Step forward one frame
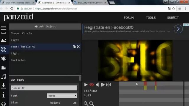The height and width of the screenshot is (106, 189). 102,85
